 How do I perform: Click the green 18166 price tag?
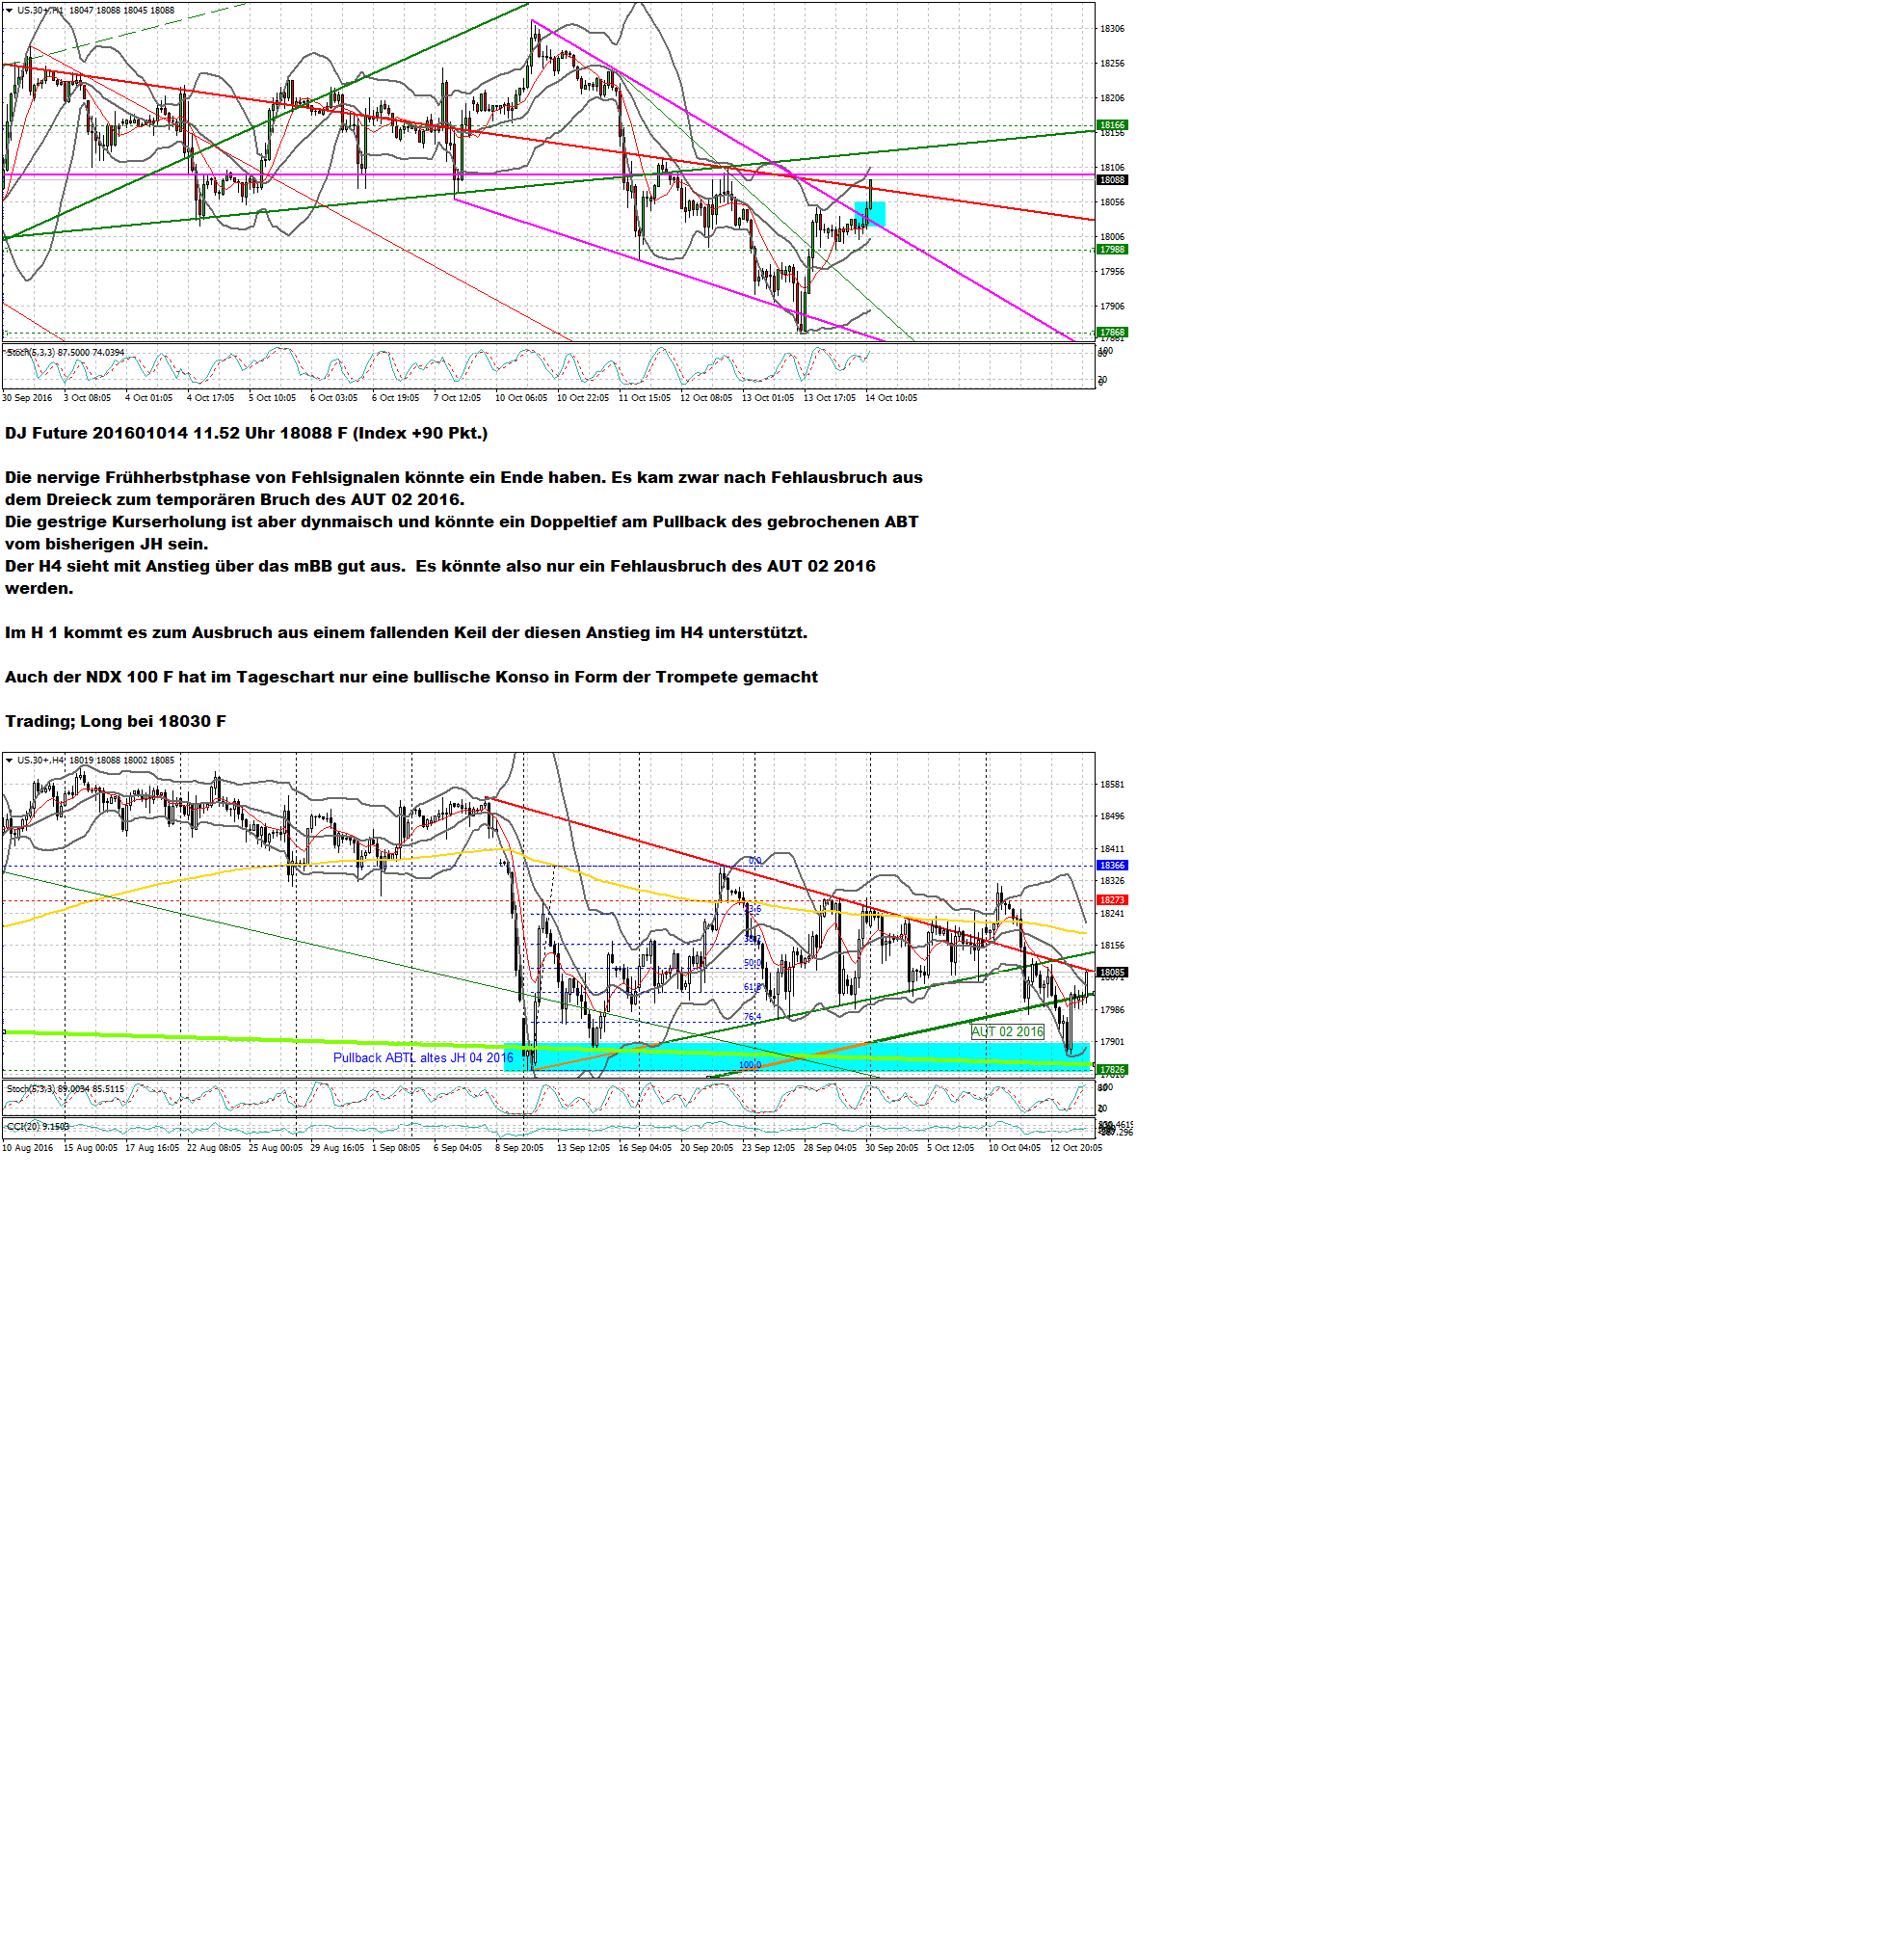tap(1112, 125)
